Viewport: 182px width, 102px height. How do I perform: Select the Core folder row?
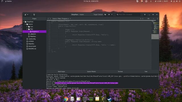click(34, 27)
